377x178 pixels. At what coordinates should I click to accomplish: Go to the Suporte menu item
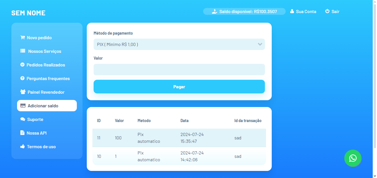pyautogui.click(x=35, y=120)
